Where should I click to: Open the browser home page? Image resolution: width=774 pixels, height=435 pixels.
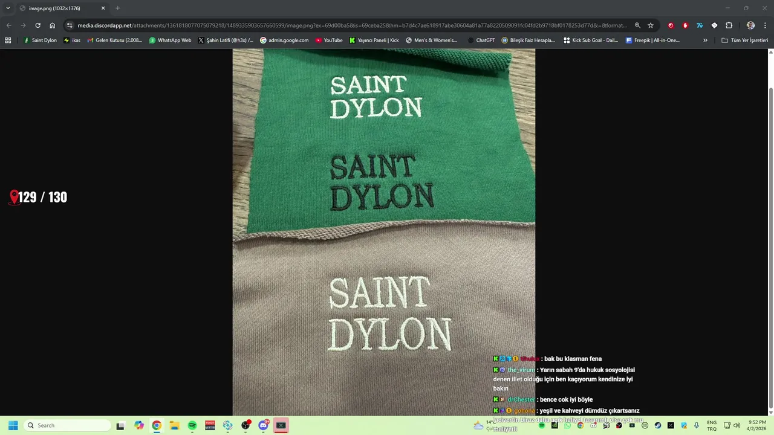[x=53, y=25]
